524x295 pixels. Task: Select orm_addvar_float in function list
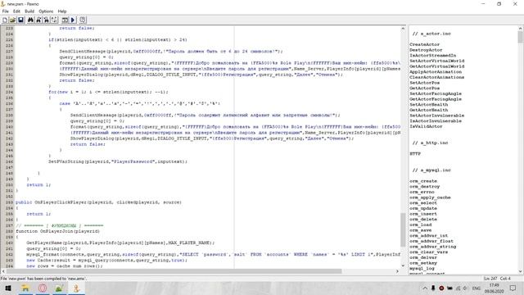click(x=431, y=241)
